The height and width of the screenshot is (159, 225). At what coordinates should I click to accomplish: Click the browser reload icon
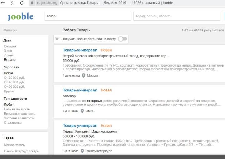coord(22,3)
